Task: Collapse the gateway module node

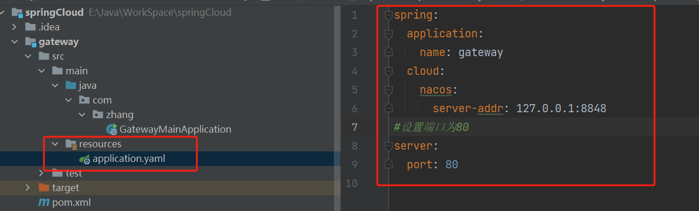Action: coord(15,42)
